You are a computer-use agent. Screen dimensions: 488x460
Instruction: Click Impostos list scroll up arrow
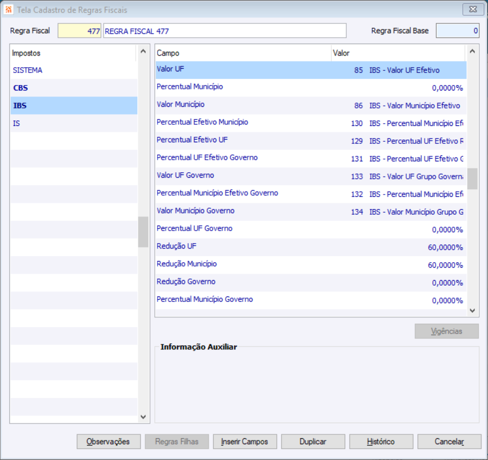[143, 51]
